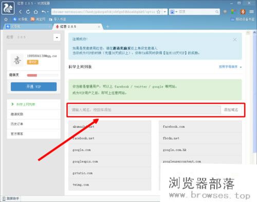
Task: Expand the sidebar 红杏 2.0.5 dropdown arrow
Action: pos(57,37)
